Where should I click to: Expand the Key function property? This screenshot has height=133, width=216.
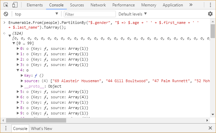(22, 75)
